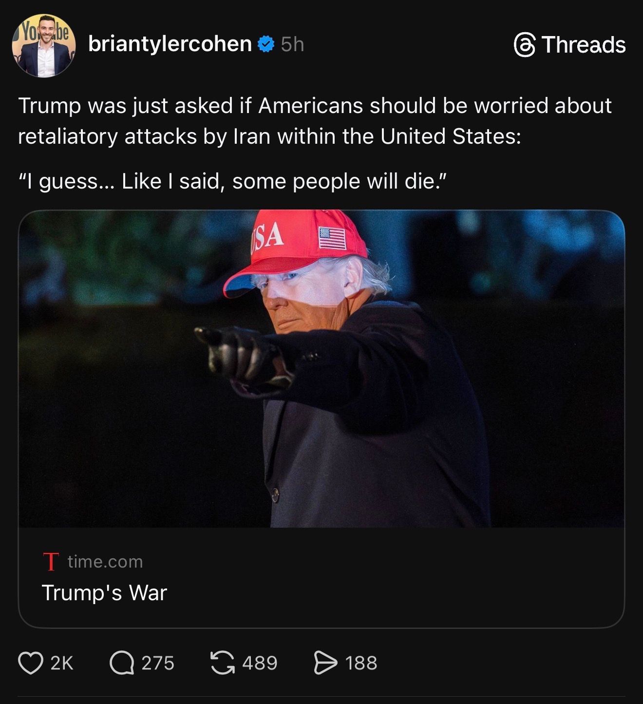This screenshot has height=704, width=643.
Task: Open the time.com link
Action: [x=105, y=562]
